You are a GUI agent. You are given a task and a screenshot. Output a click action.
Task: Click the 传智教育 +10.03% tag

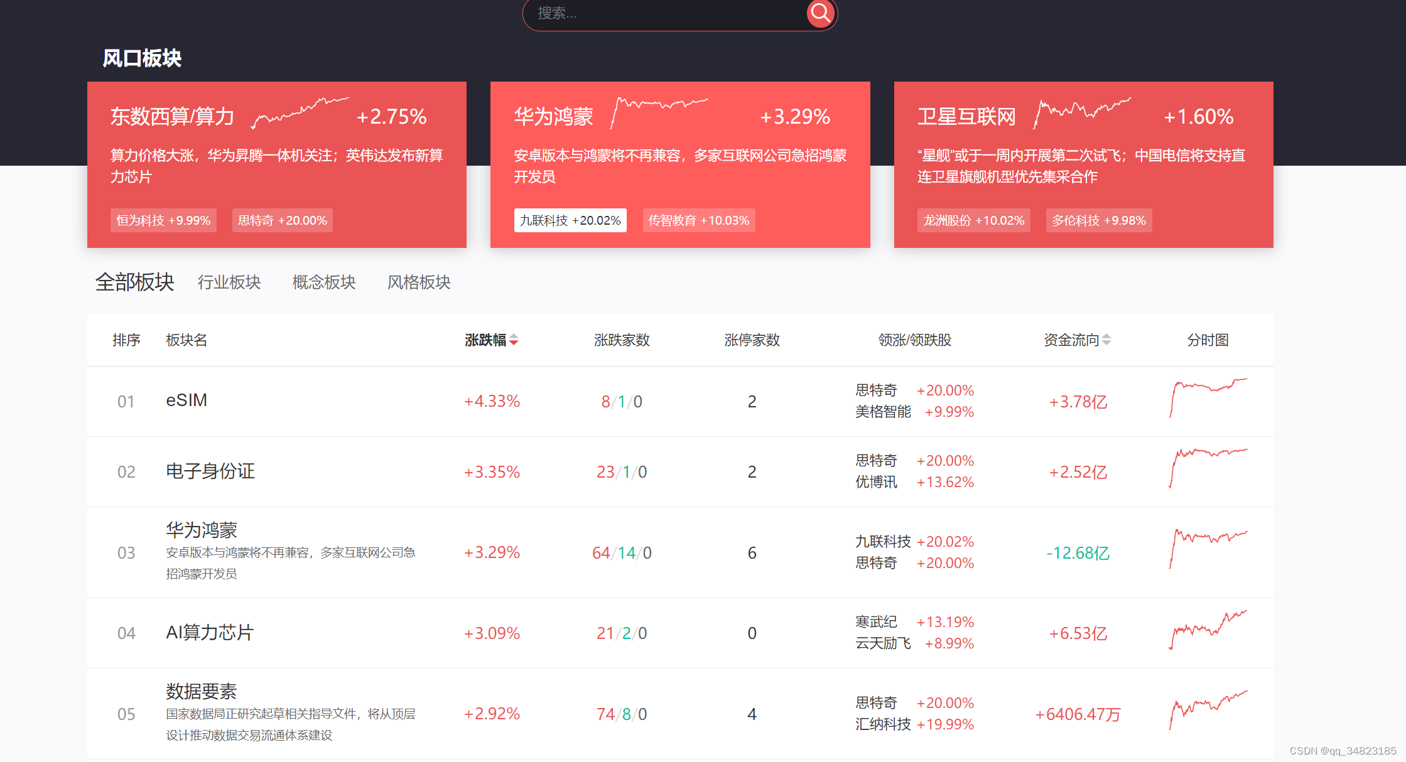pyautogui.click(x=698, y=220)
